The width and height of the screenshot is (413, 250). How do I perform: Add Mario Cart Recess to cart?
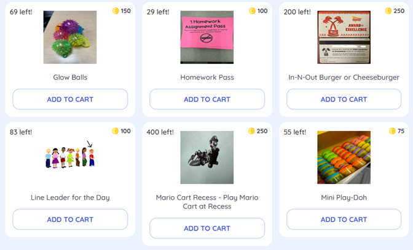click(207, 228)
